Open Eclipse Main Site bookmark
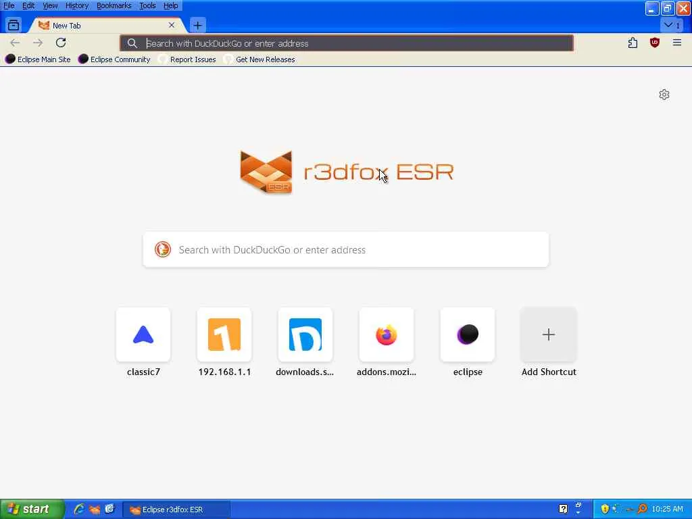Screen dimensions: 692x519 coord(38,59)
